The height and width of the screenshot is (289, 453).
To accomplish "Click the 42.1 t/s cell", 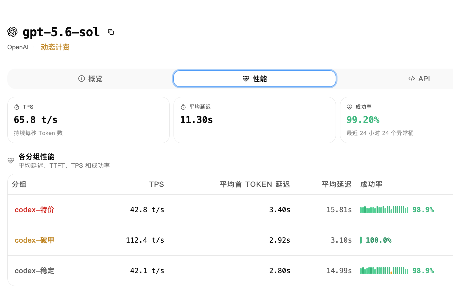I will (x=147, y=271).
